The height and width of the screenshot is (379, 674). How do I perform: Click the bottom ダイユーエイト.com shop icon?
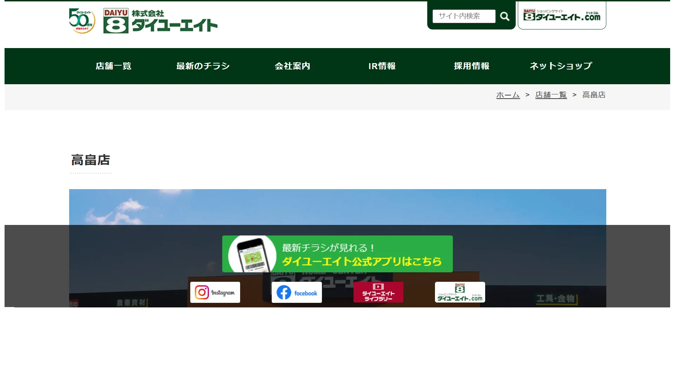pos(460,292)
